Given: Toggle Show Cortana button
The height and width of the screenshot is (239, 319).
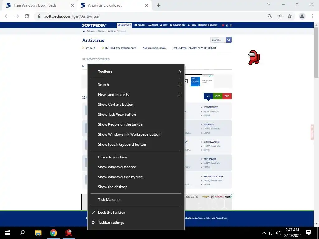Looking at the screenshot, I should pos(136,105).
